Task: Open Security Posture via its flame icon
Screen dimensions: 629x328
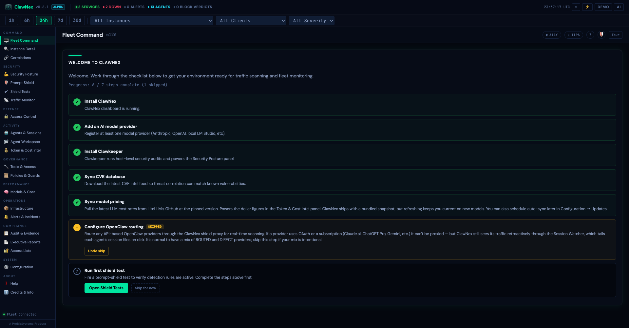Action: tap(7, 74)
